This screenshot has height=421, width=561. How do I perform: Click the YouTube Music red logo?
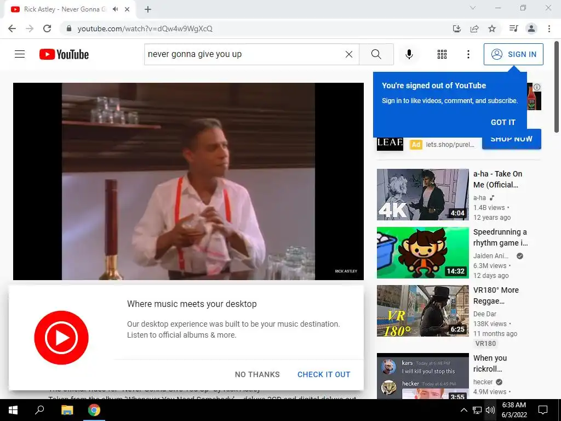pyautogui.click(x=61, y=338)
